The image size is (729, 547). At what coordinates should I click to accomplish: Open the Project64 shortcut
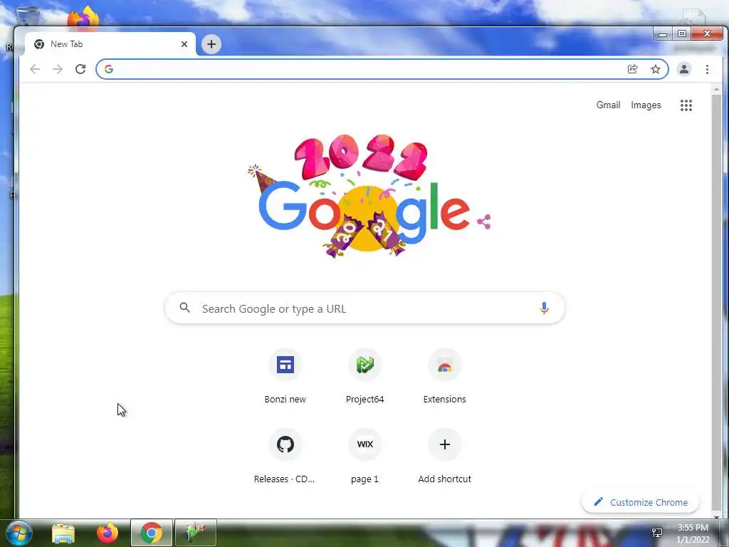365,376
